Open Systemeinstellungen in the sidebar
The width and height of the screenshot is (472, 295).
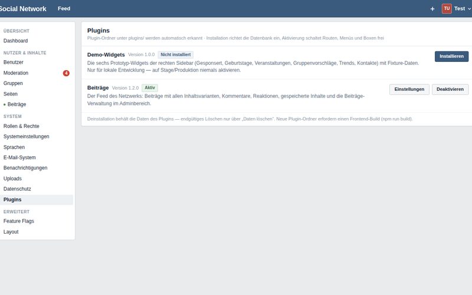point(26,136)
